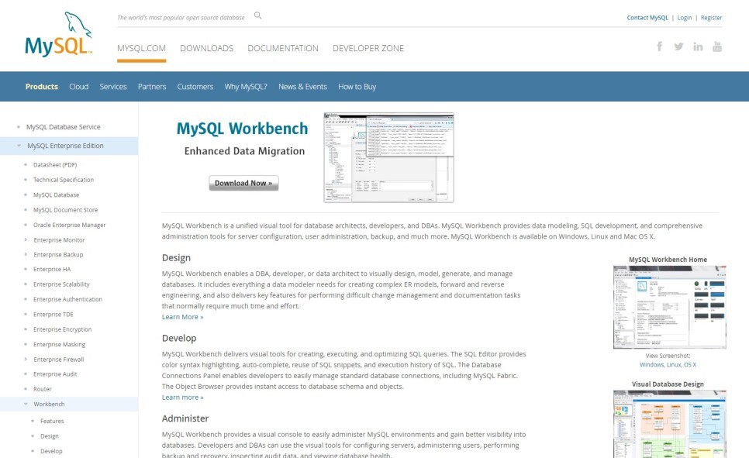Click Learn More under Design section
749x458 pixels.
182,317
